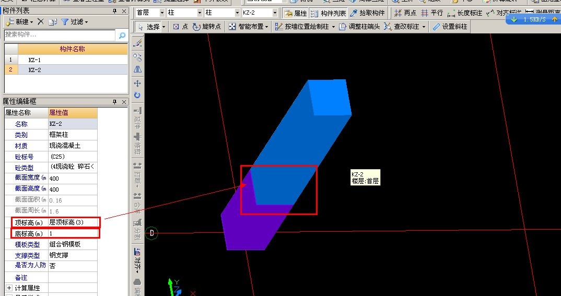The height and width of the screenshot is (296, 561).
Task: Open the 首层 floor dropdown
Action: [162, 13]
